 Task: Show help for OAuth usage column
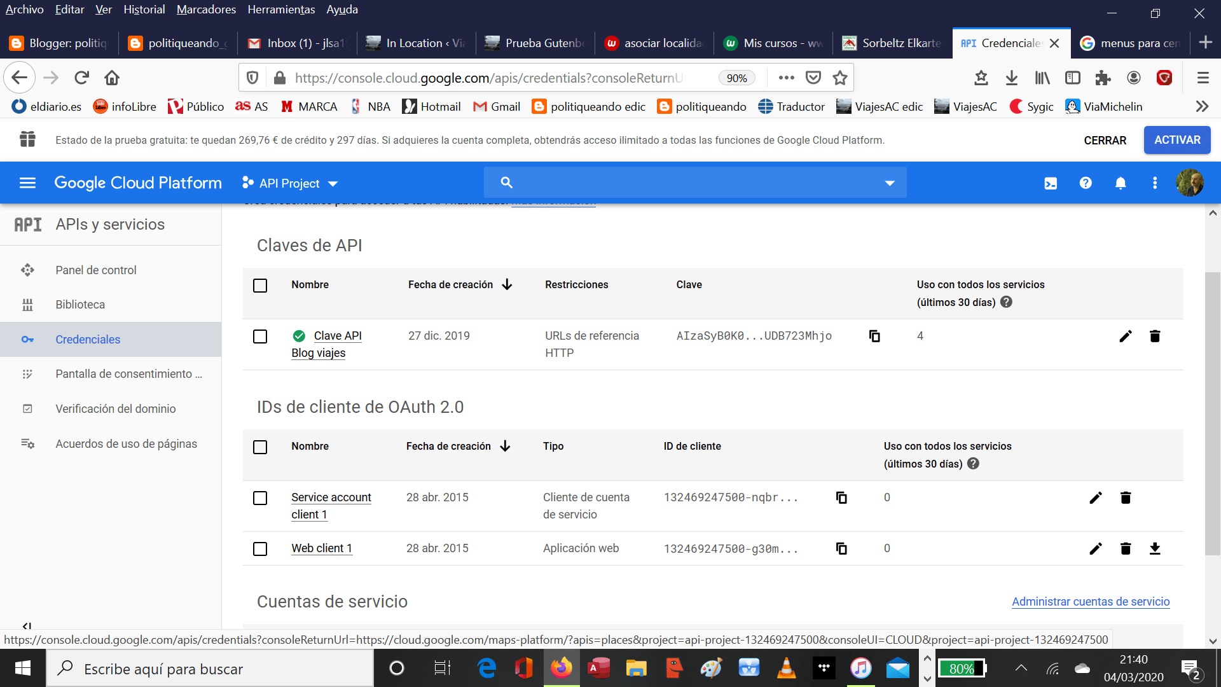coord(973,464)
